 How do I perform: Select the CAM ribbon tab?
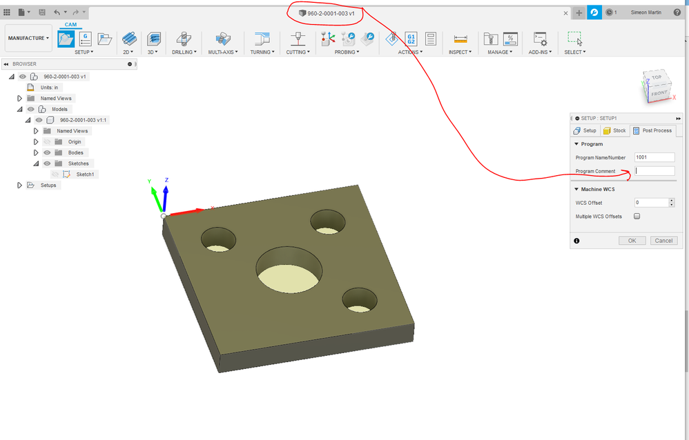click(70, 25)
